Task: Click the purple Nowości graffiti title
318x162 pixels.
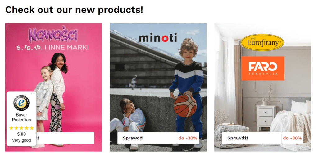Action: click(53, 35)
